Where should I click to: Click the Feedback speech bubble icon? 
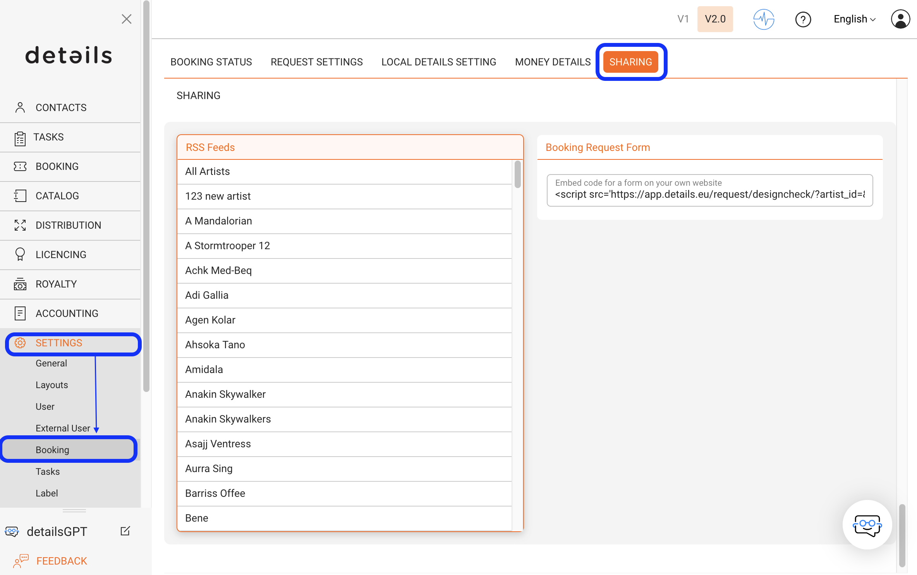tap(21, 561)
